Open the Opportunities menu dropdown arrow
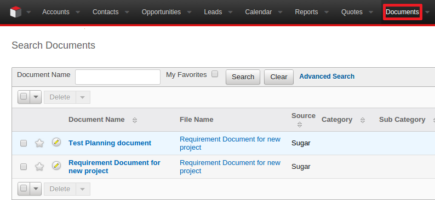This screenshot has height=200, width=435. click(190, 12)
